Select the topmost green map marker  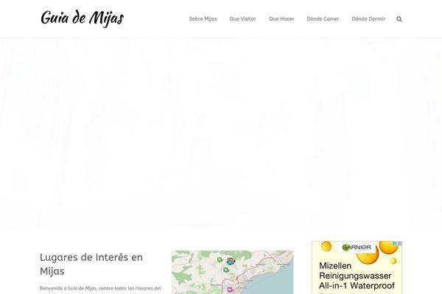[220, 259]
